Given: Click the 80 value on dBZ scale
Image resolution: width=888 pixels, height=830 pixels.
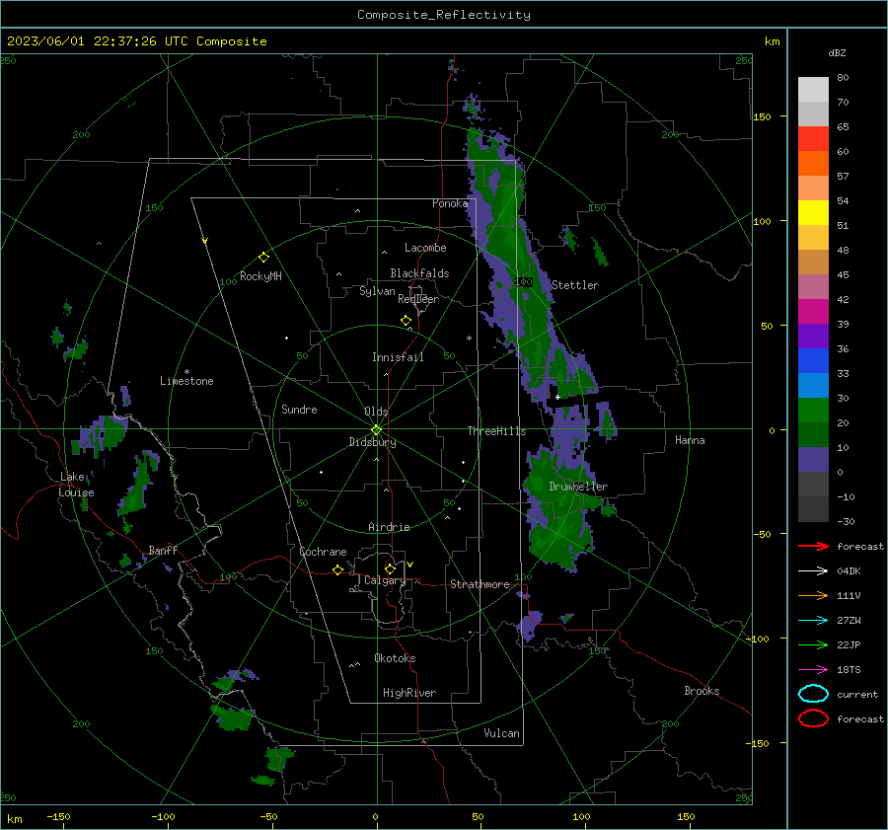Looking at the screenshot, I should coord(843,78).
